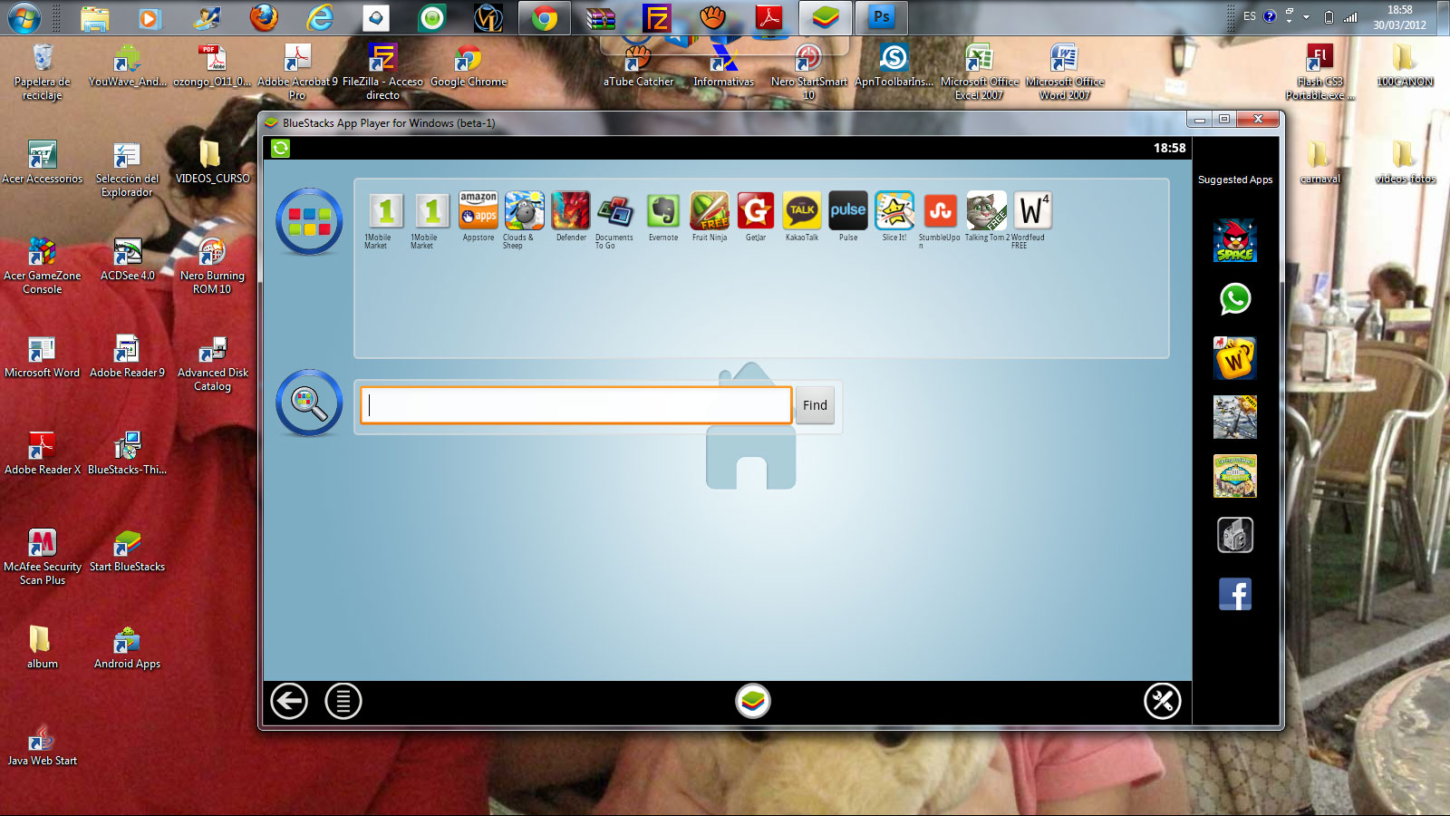Select the Advanced Disk Catalog shortcut

(x=212, y=364)
